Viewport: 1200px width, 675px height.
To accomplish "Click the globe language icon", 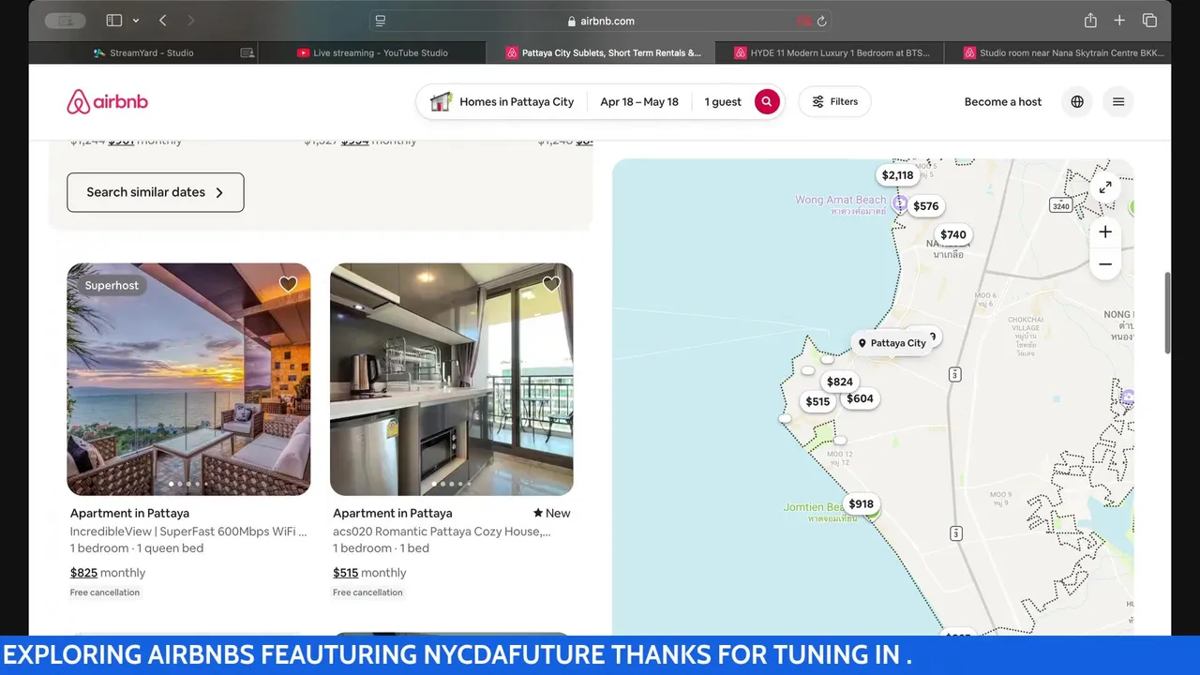I will click(1077, 101).
